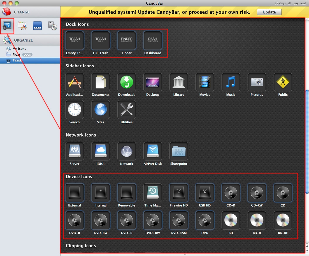Select the Firewire HD icon
This screenshot has width=309, height=256.
click(178, 193)
